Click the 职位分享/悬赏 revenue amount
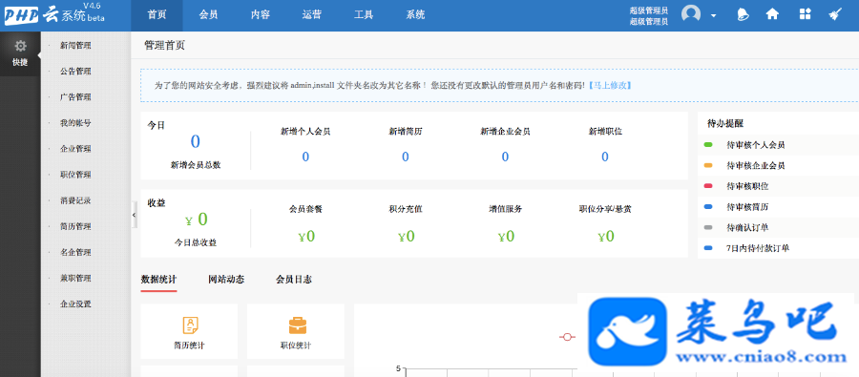 605,236
